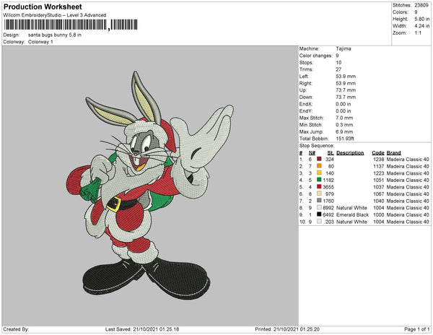Click thread code '1051' in stop 4
Image resolution: width=433 pixels, height=335 pixels.
click(x=379, y=180)
